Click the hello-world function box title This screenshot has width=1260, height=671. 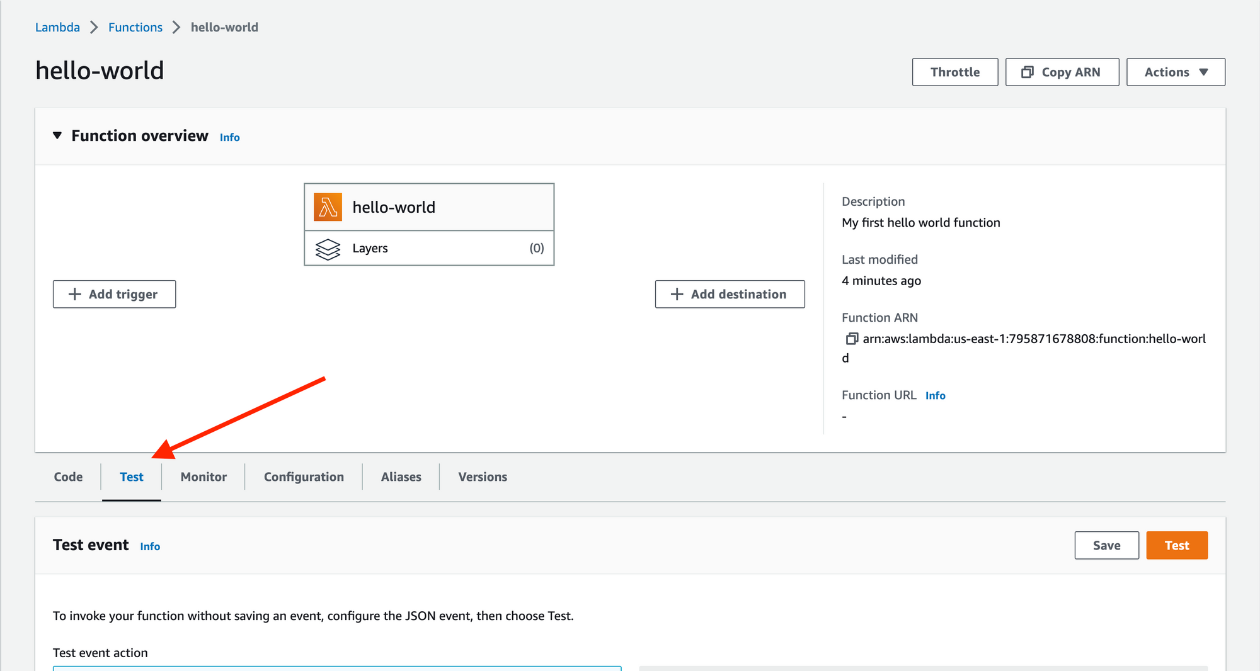click(394, 207)
